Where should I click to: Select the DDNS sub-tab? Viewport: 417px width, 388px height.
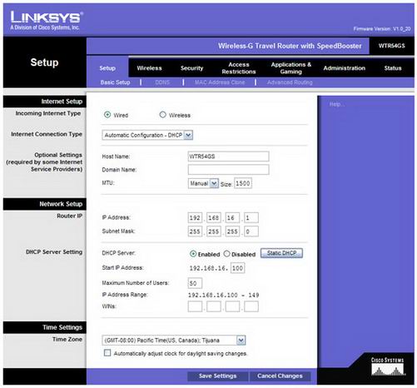[x=162, y=82]
